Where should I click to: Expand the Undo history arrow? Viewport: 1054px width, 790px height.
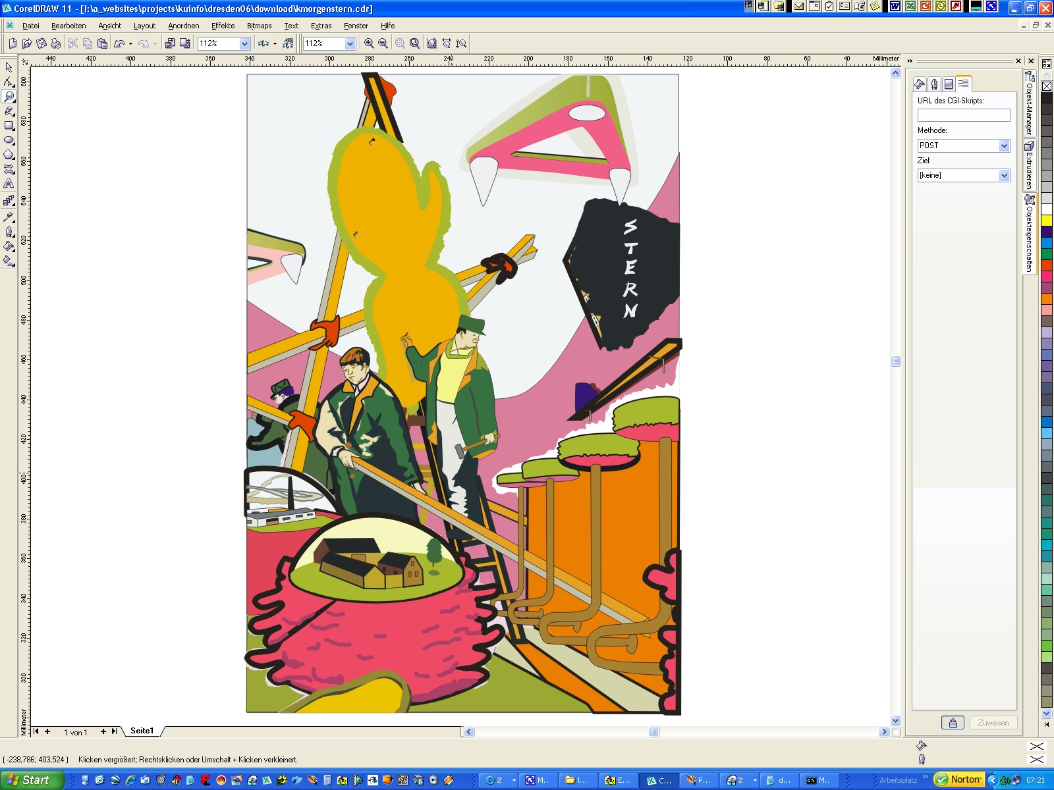coord(130,43)
